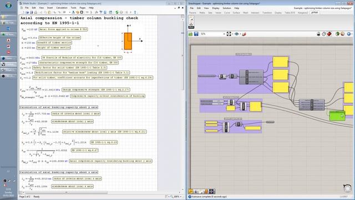Click the open file icon in SMath
Viewport: 355px width, 200px height.
tap(27, 12)
